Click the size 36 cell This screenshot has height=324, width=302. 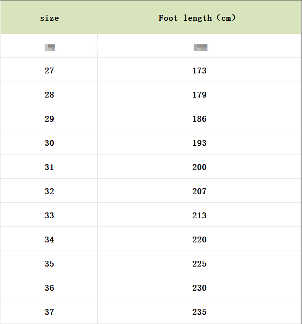(49, 288)
